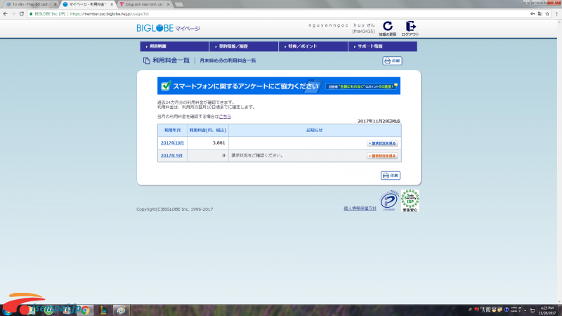Image resolution: width=562 pixels, height=316 pixels.
Task: Open the 2017年 9月 usage link
Action: (171, 155)
